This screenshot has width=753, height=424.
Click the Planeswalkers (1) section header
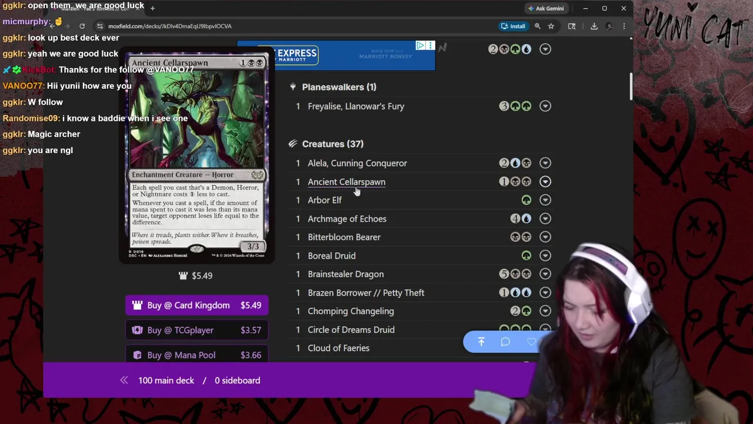point(339,87)
